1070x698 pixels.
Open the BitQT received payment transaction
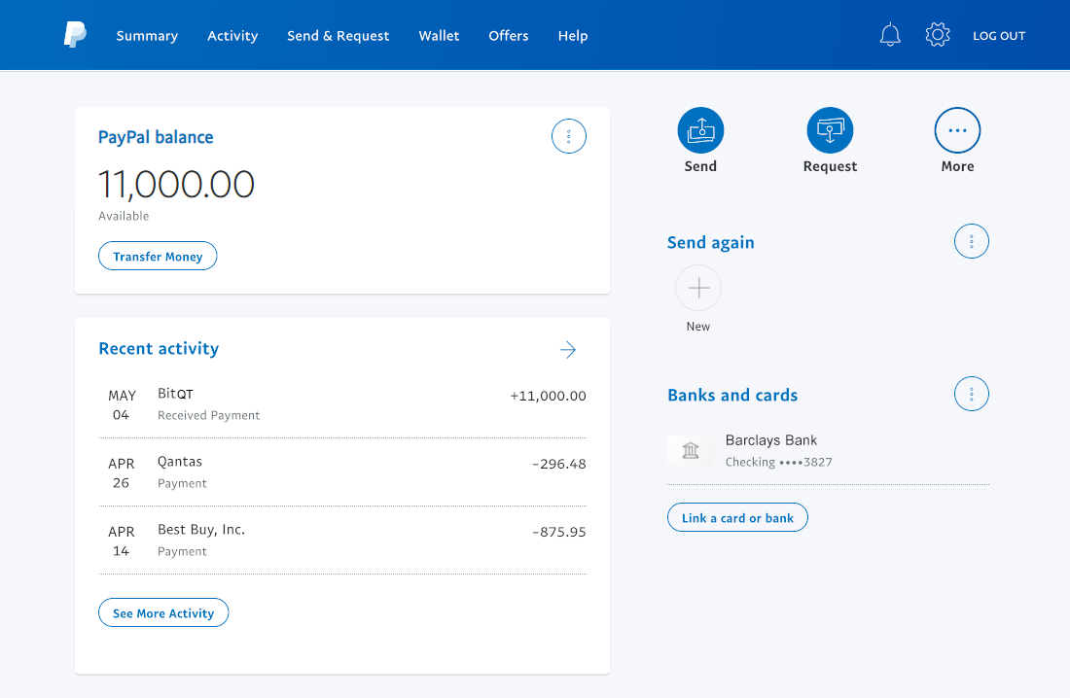click(x=342, y=403)
